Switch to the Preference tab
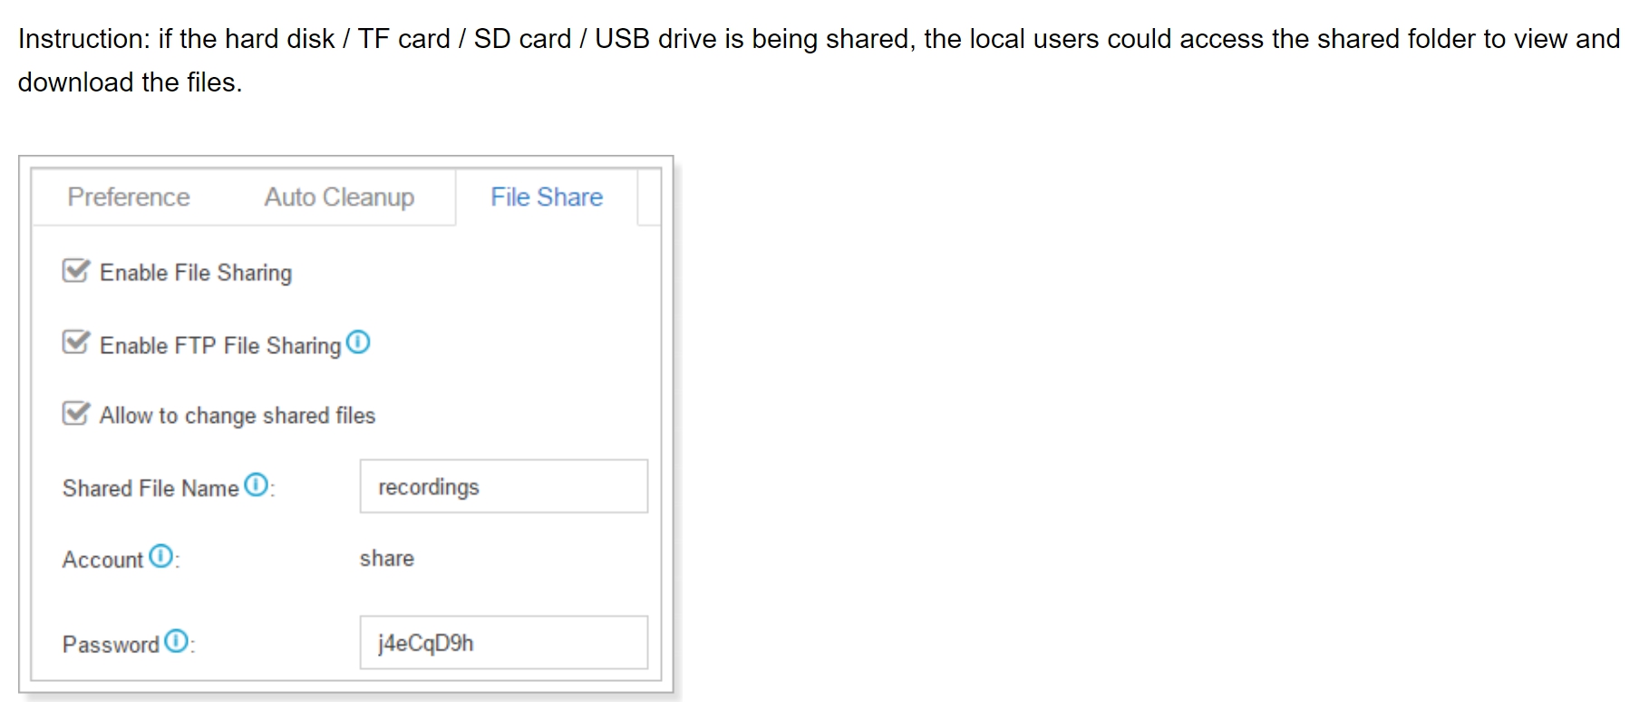Screen dimensions: 1649x720 (x=129, y=197)
